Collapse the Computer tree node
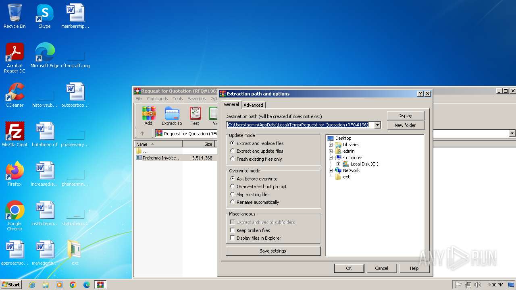The image size is (516, 290). coord(331,157)
